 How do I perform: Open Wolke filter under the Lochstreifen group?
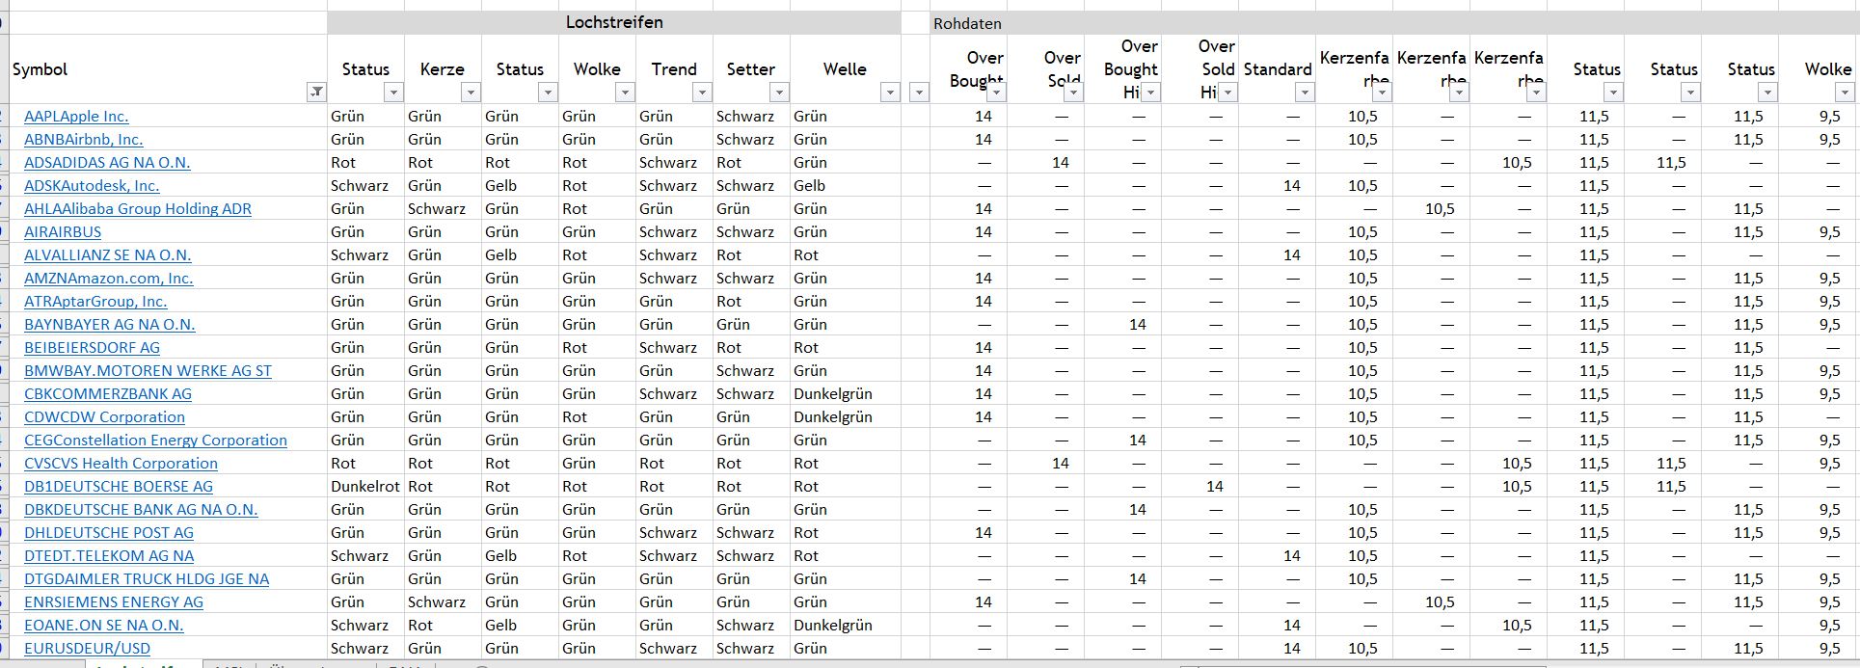tap(625, 93)
